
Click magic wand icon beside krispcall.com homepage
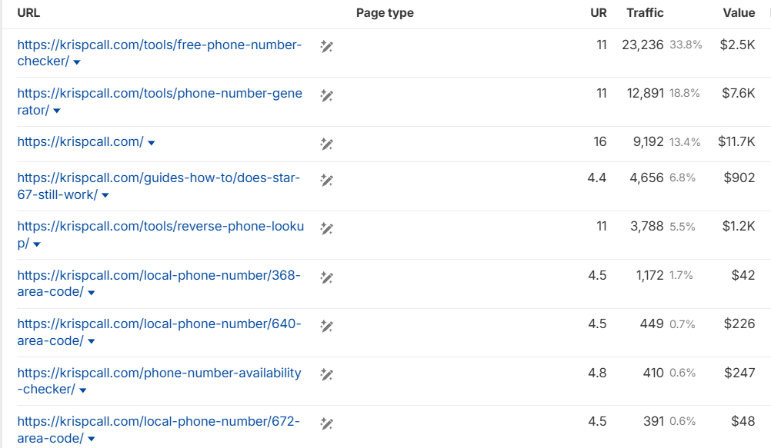[326, 144]
